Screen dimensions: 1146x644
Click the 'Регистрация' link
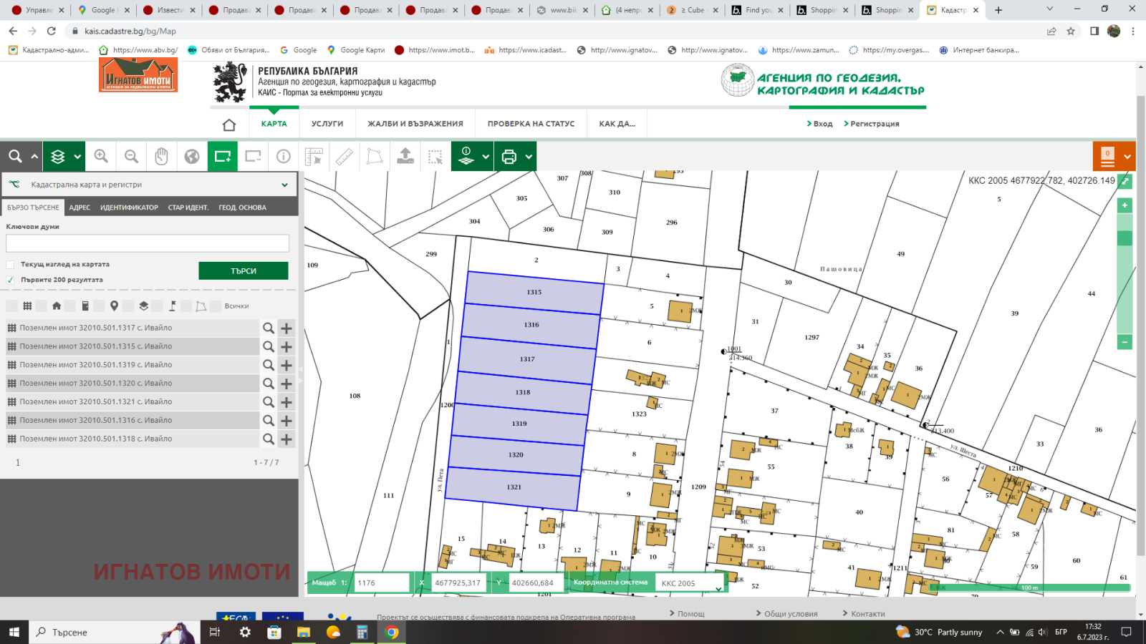tap(874, 124)
